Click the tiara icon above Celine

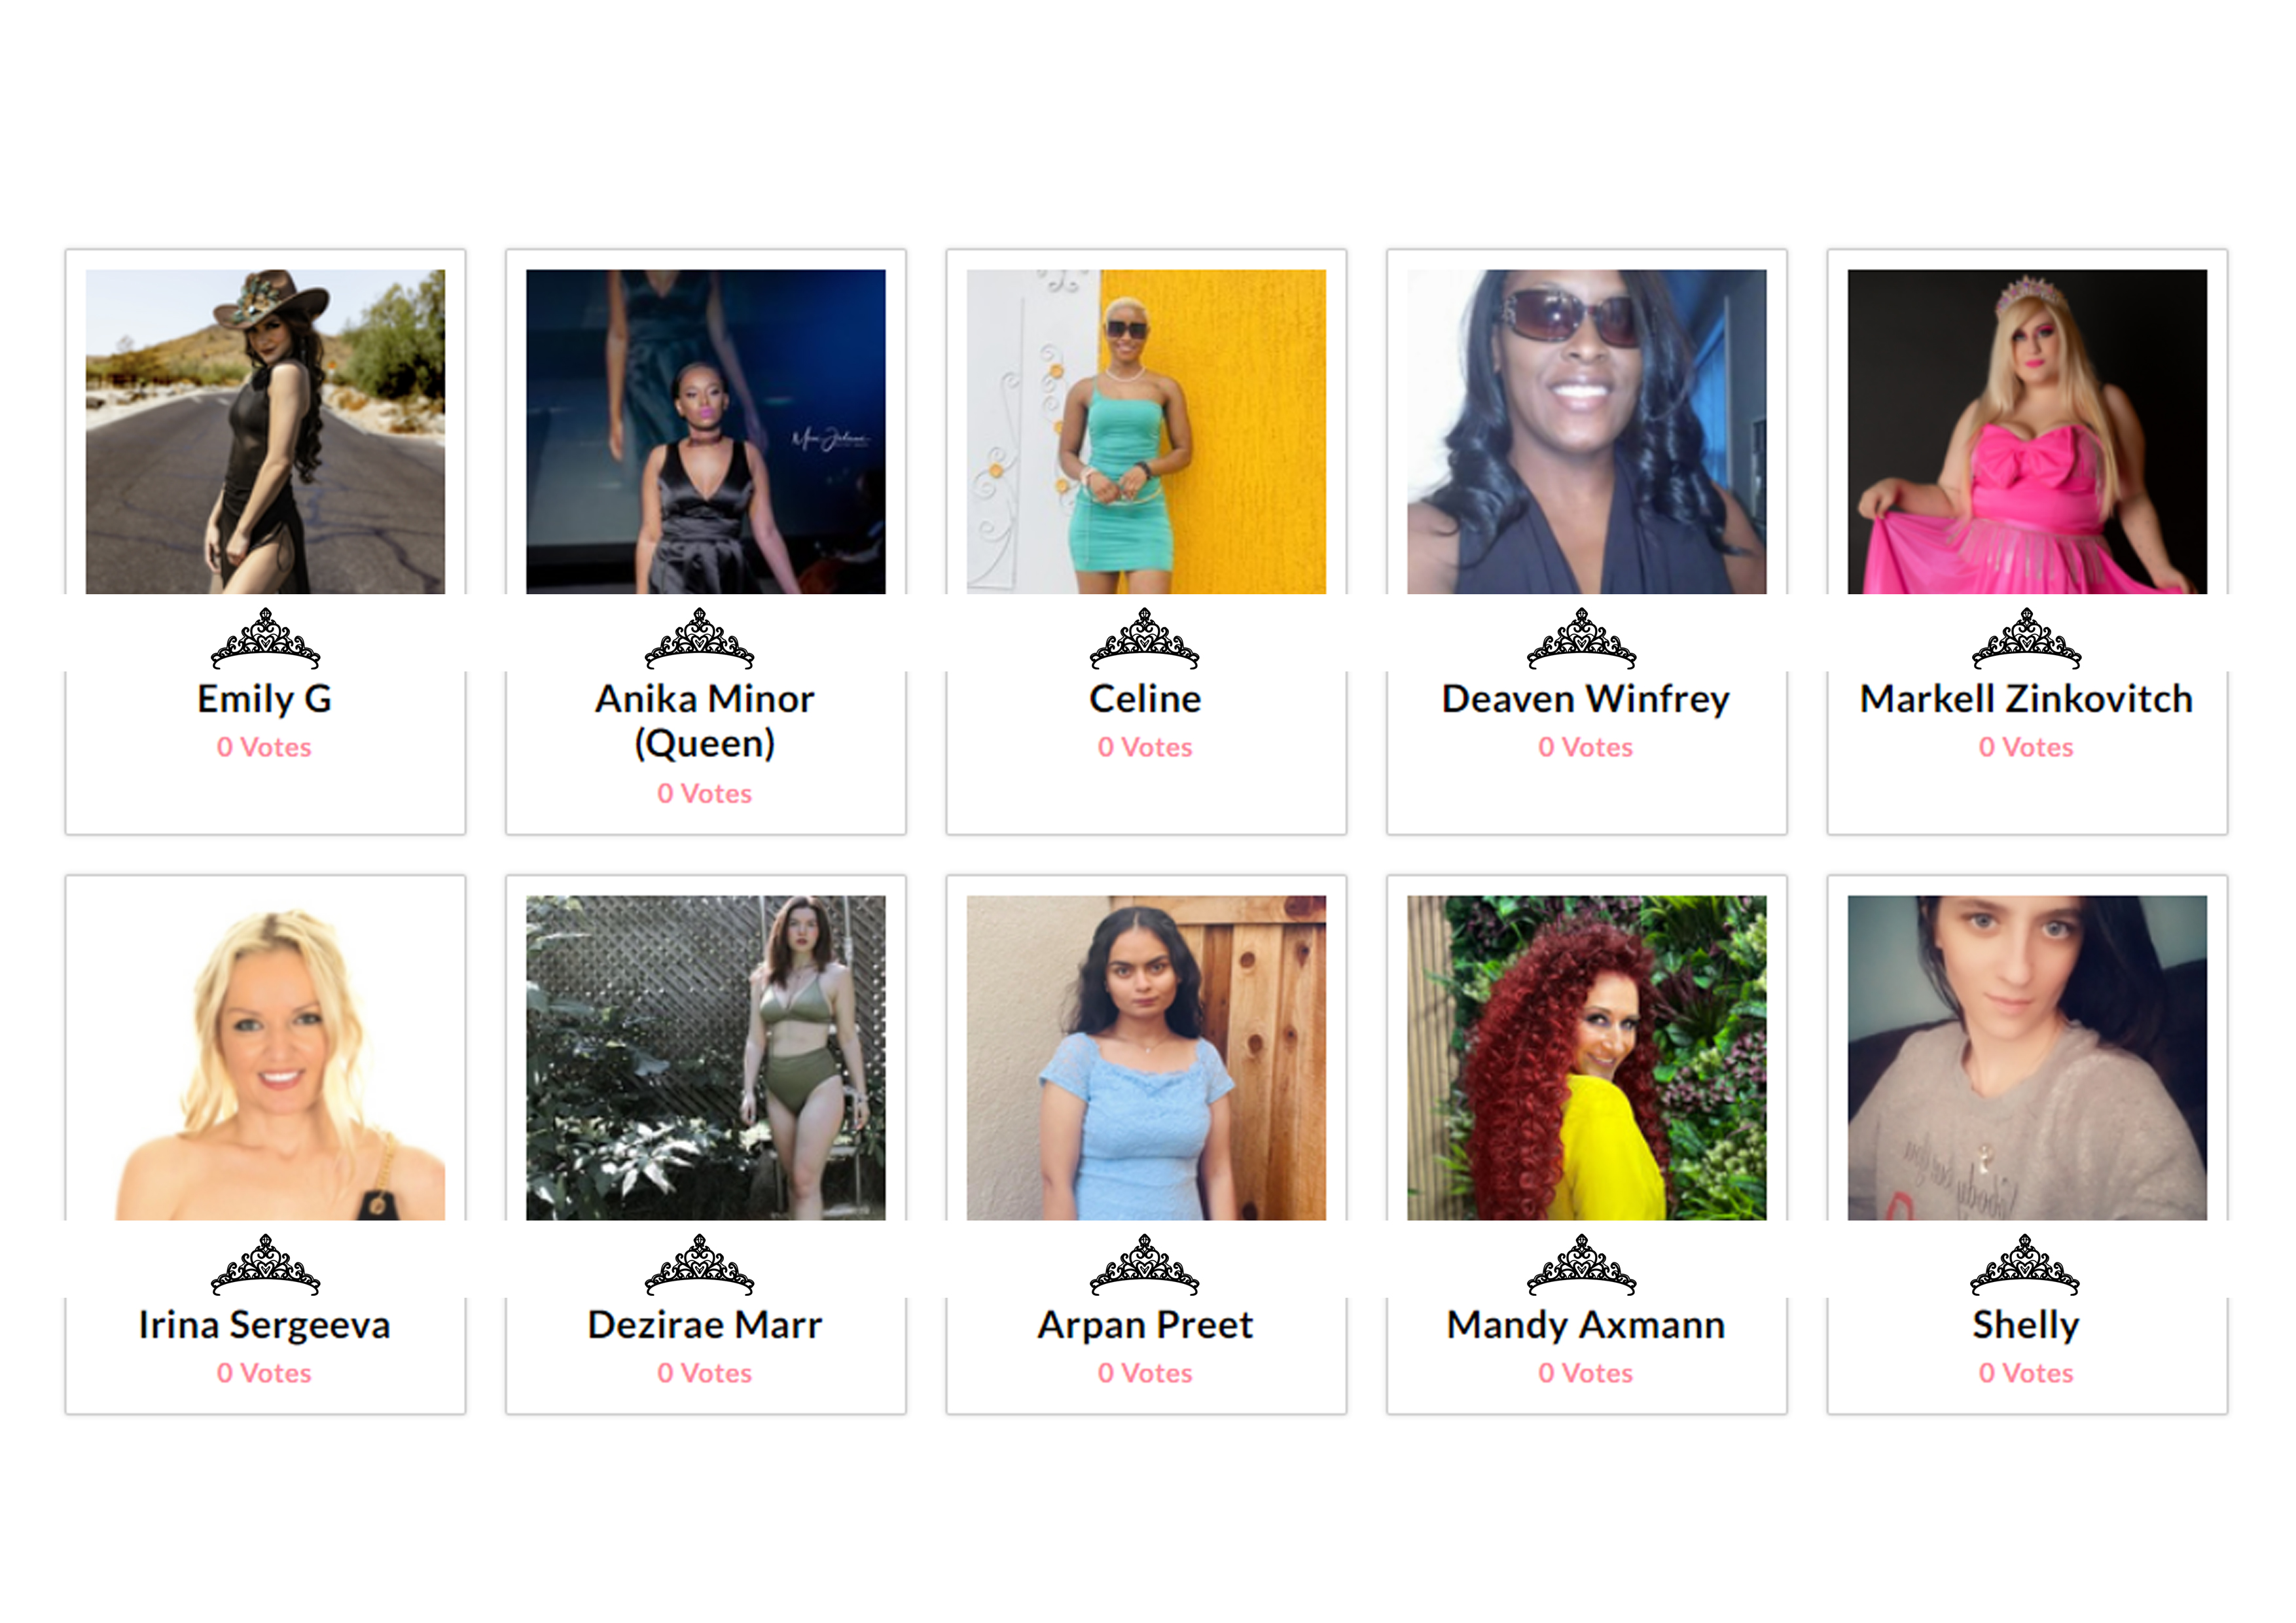1144,638
